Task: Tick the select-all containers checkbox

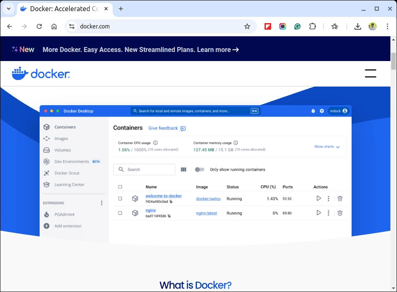Action: click(120, 187)
